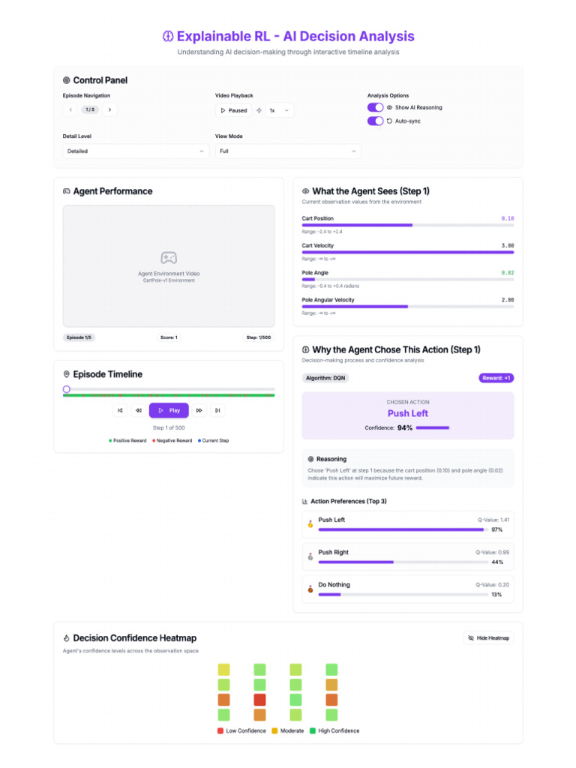576x768 pixels.
Task: Click the Control Panel gear icon
Action: [67, 80]
